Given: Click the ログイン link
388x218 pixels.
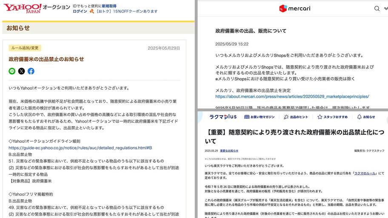Looking at the screenshot, I should click(x=80, y=11).
